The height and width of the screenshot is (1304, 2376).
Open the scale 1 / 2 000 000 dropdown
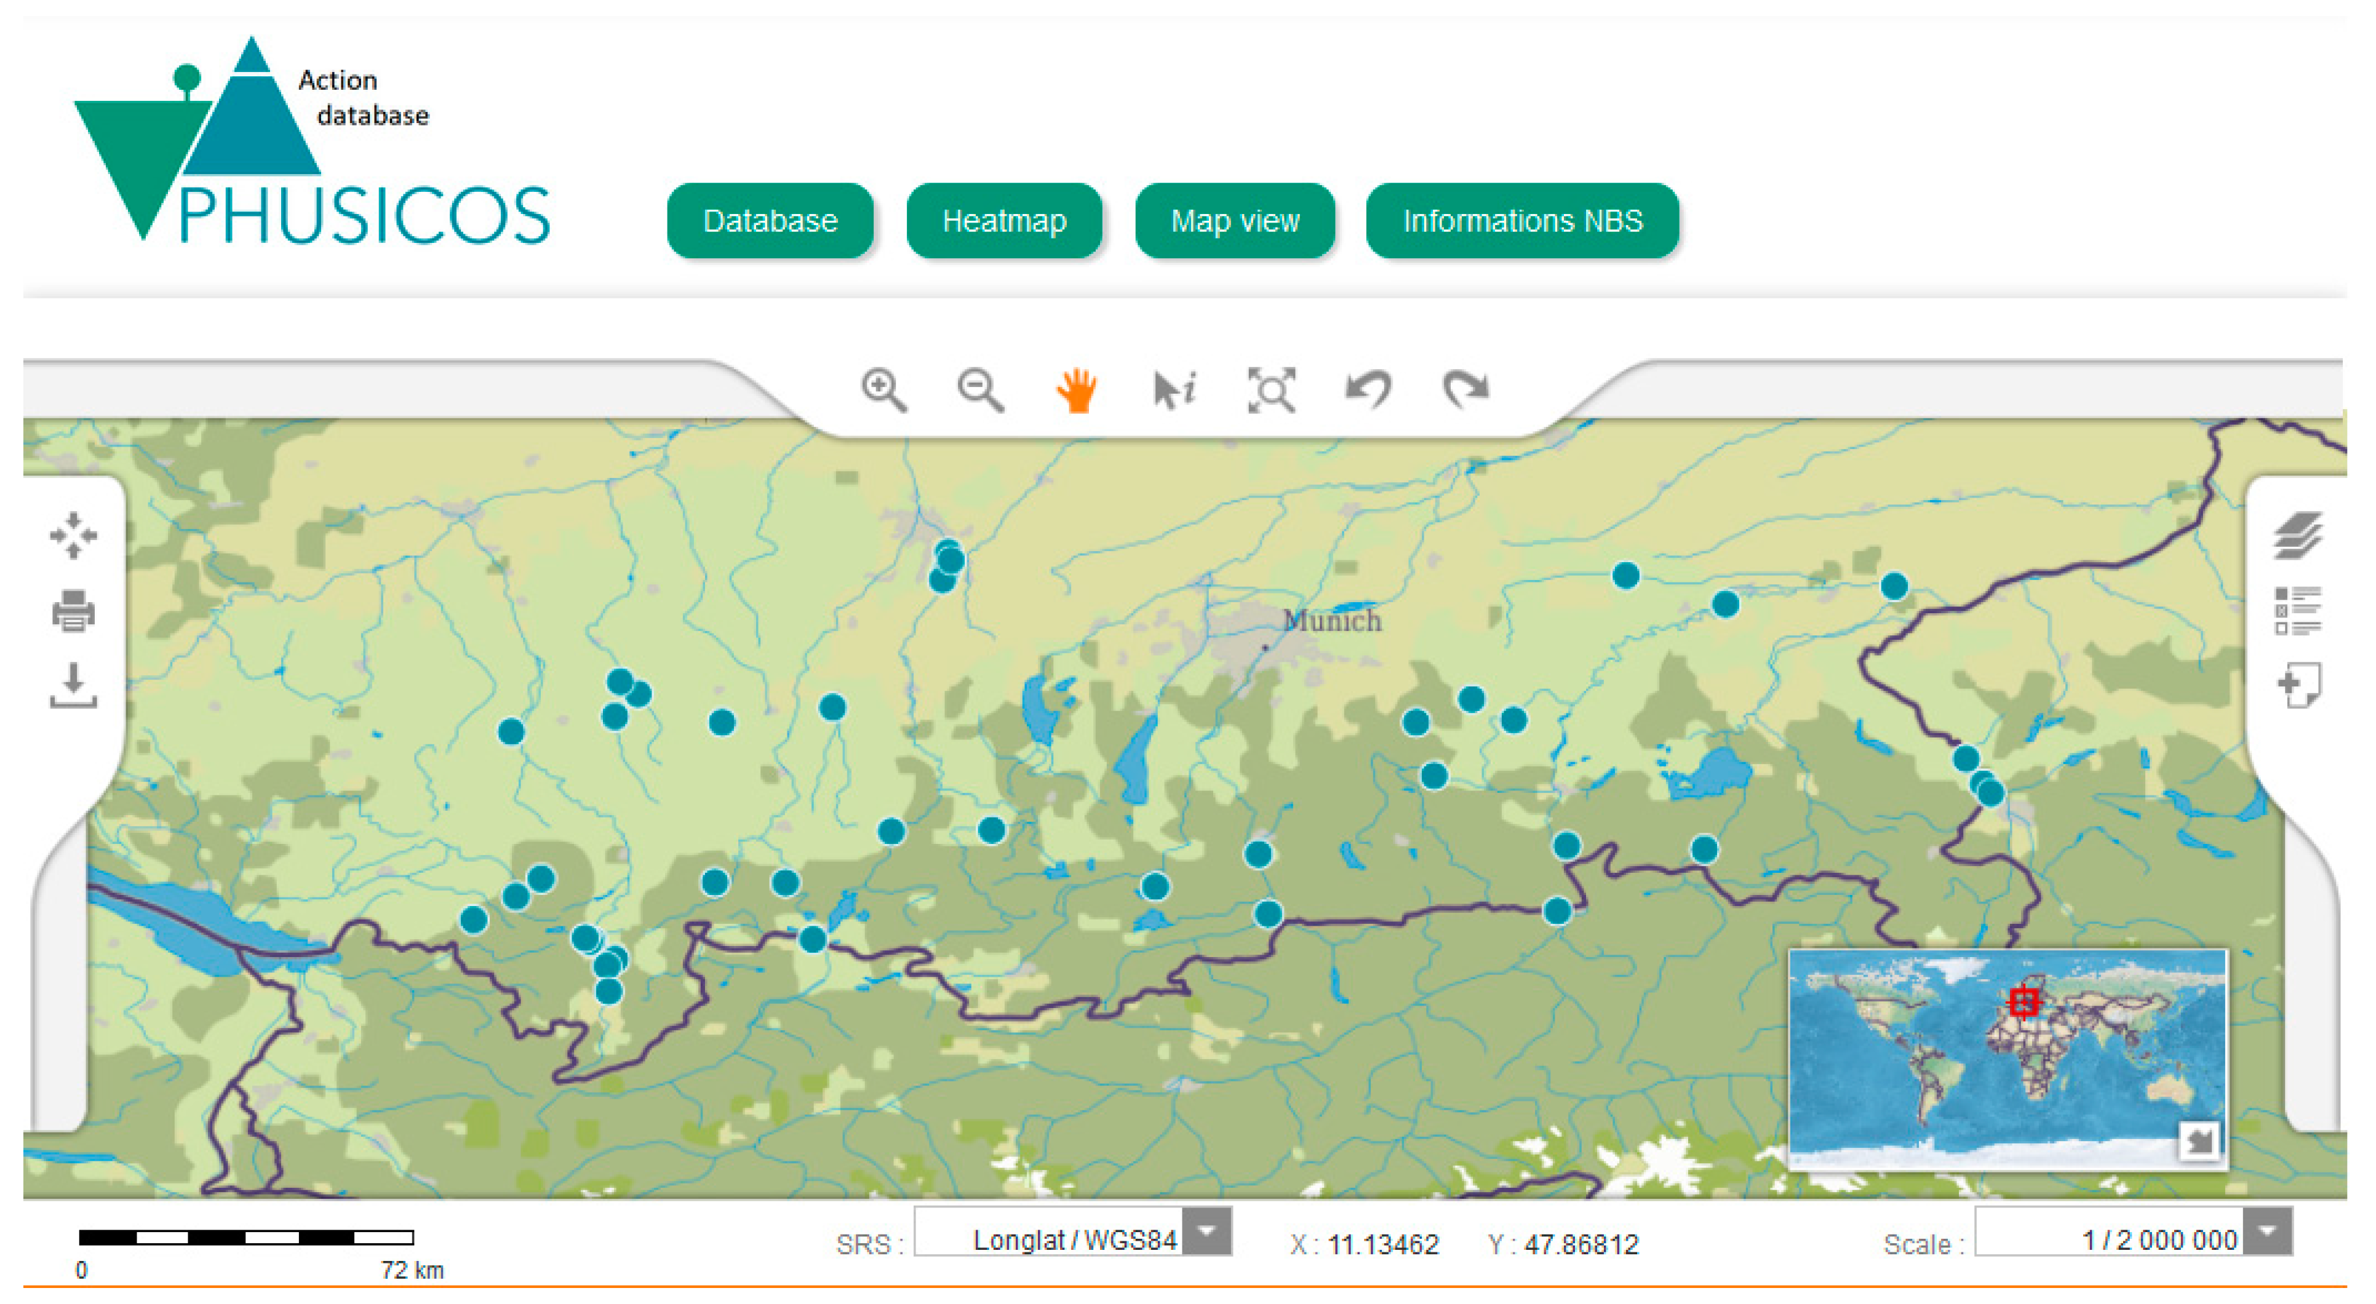point(2268,1232)
